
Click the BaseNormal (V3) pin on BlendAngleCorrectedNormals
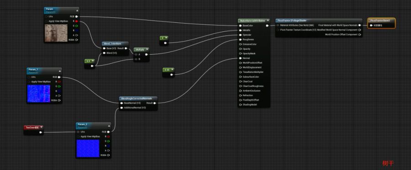click(121, 103)
